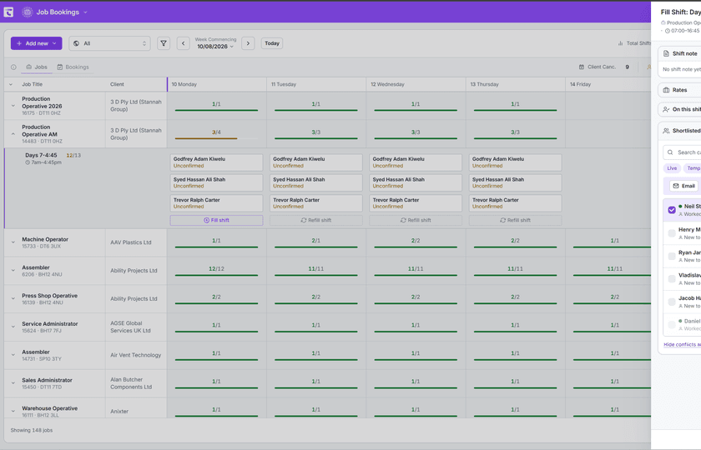This screenshot has width=701, height=450.
Task: Check the Vladislav candidate checkbox
Action: tap(672, 279)
